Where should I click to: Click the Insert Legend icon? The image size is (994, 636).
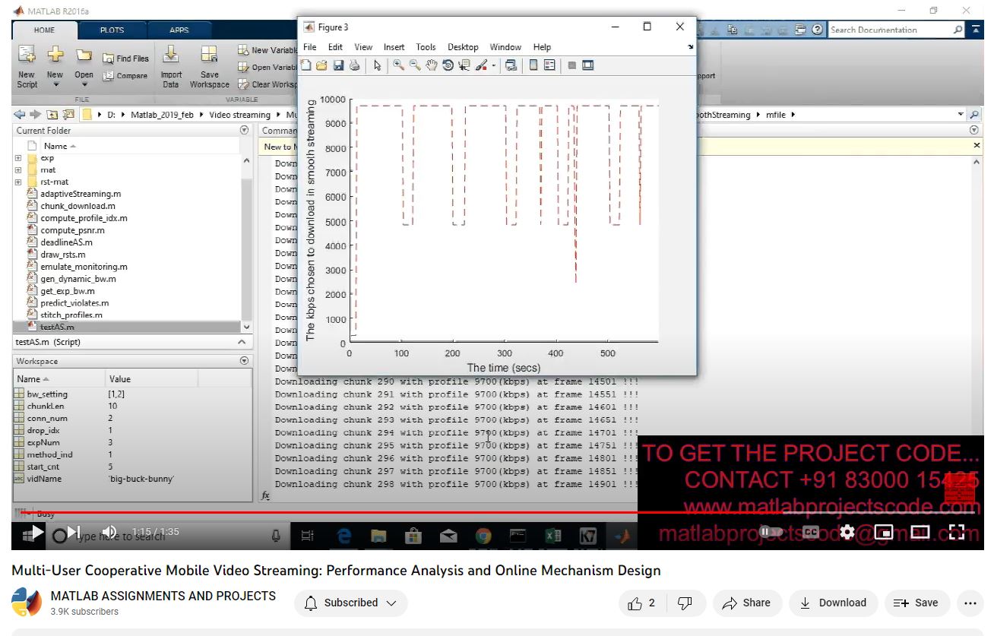(549, 66)
